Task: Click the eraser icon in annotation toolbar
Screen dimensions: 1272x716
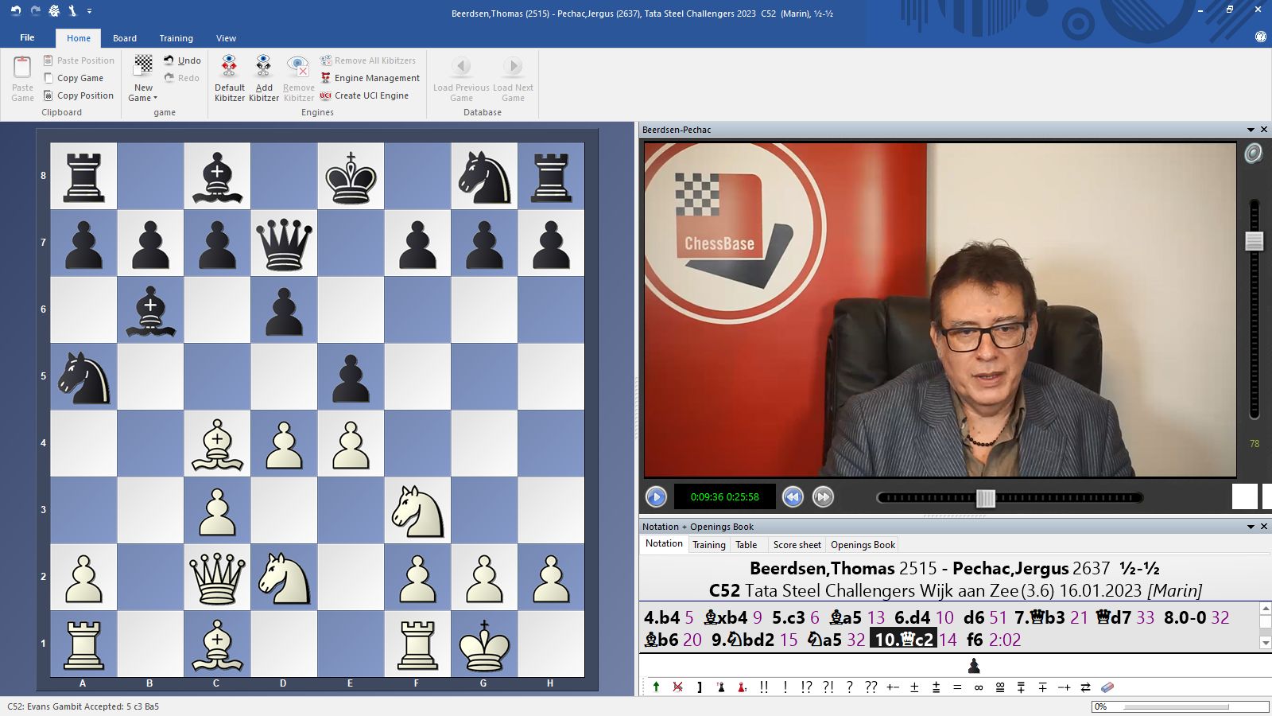Action: point(1107,687)
